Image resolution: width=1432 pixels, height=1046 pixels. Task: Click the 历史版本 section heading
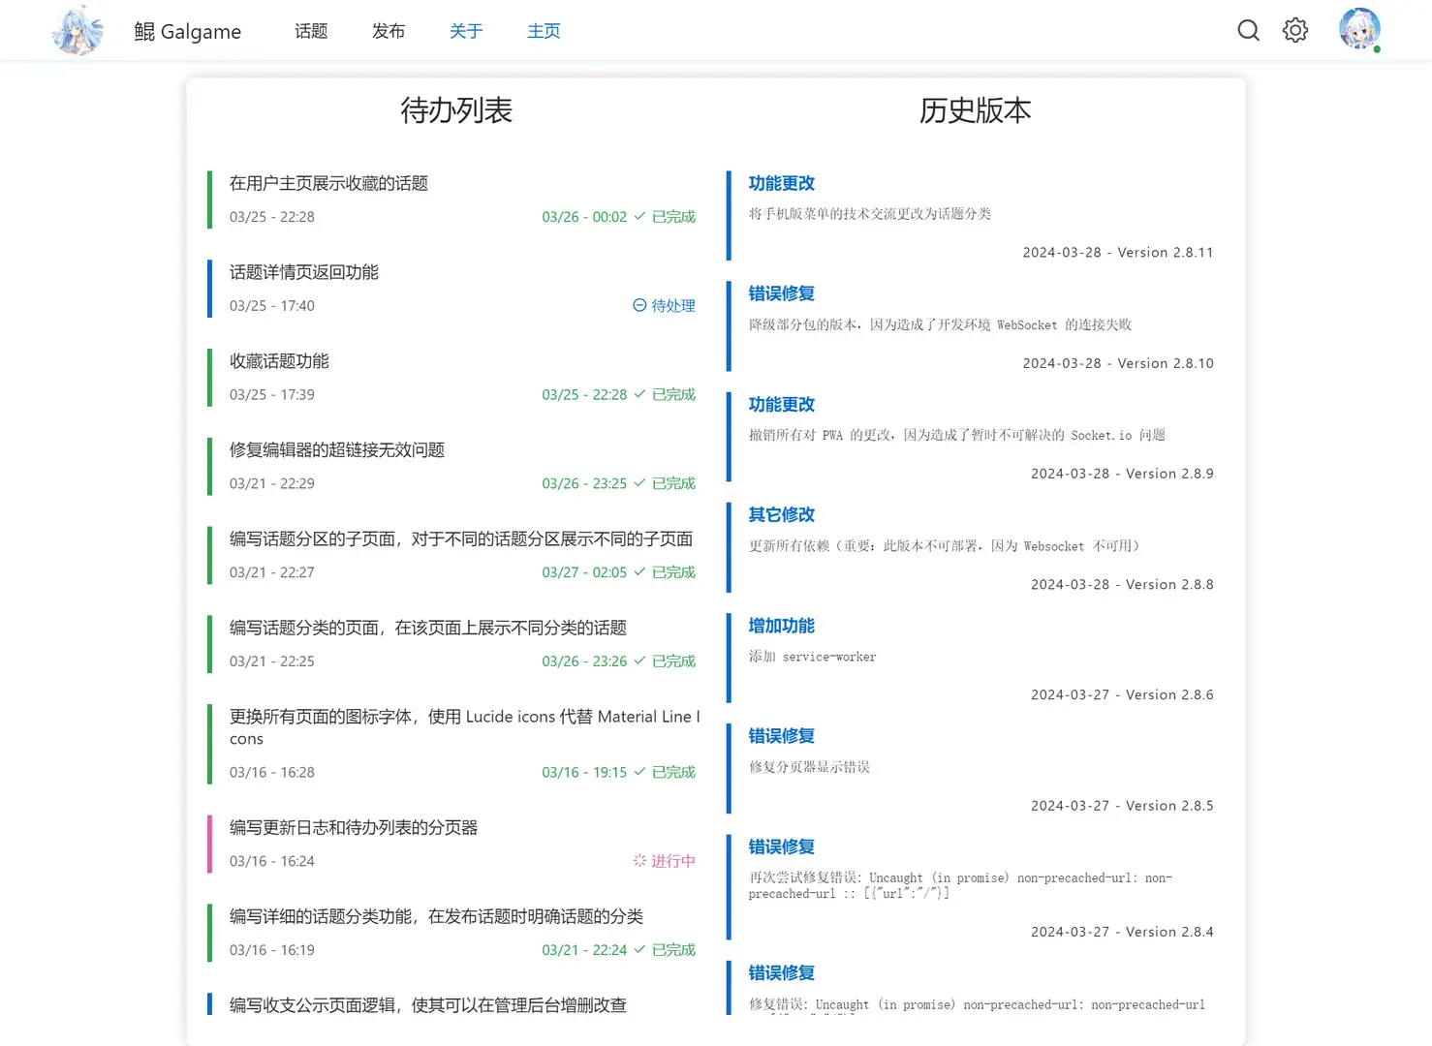tap(975, 110)
